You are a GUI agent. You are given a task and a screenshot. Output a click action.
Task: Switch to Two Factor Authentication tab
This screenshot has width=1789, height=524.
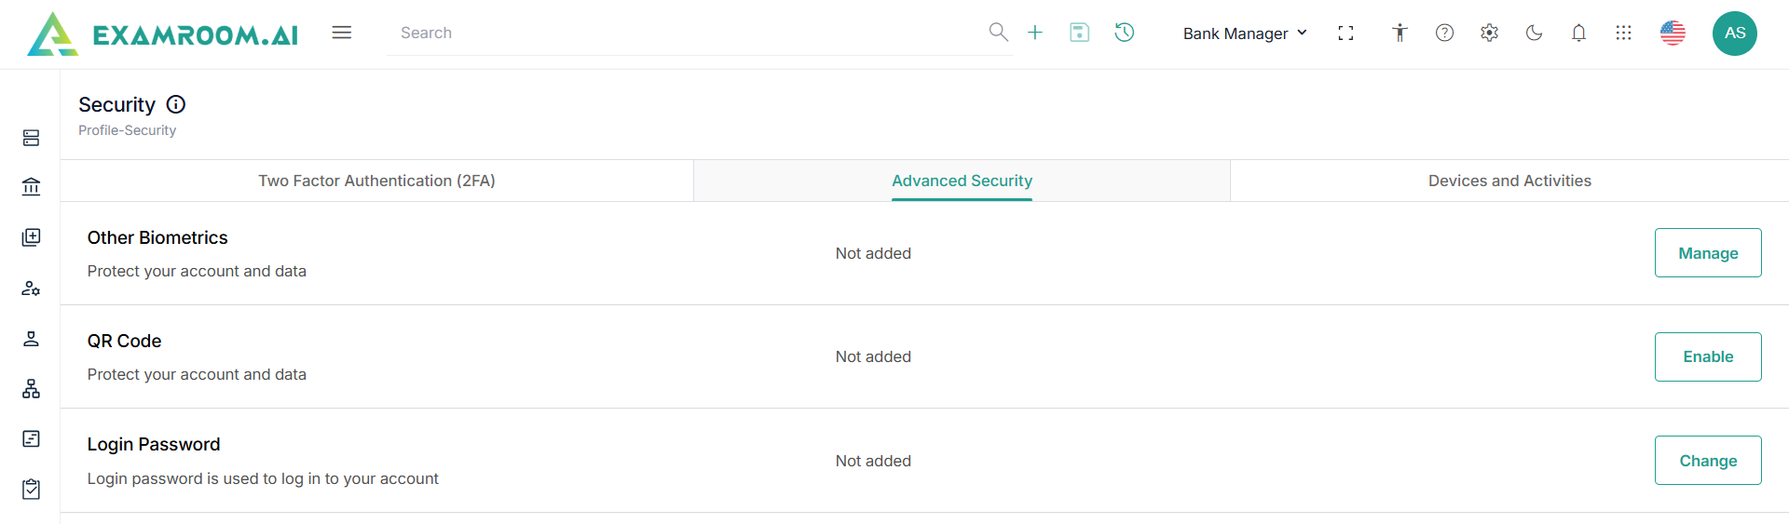[376, 181]
